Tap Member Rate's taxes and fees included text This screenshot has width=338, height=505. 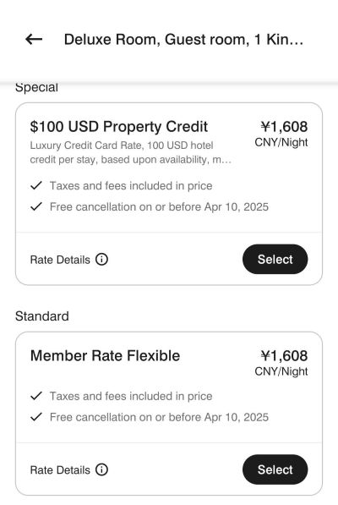[131, 396]
